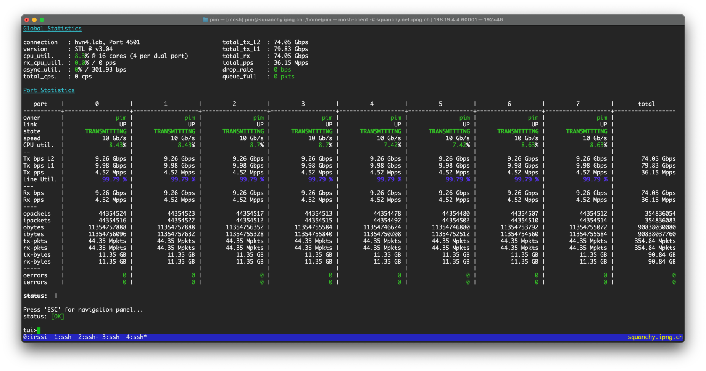Click the total column header
Screen dimensions: 706x371
click(646, 104)
